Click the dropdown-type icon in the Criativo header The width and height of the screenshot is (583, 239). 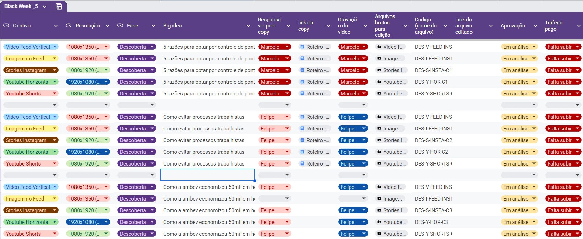[x=6, y=26]
